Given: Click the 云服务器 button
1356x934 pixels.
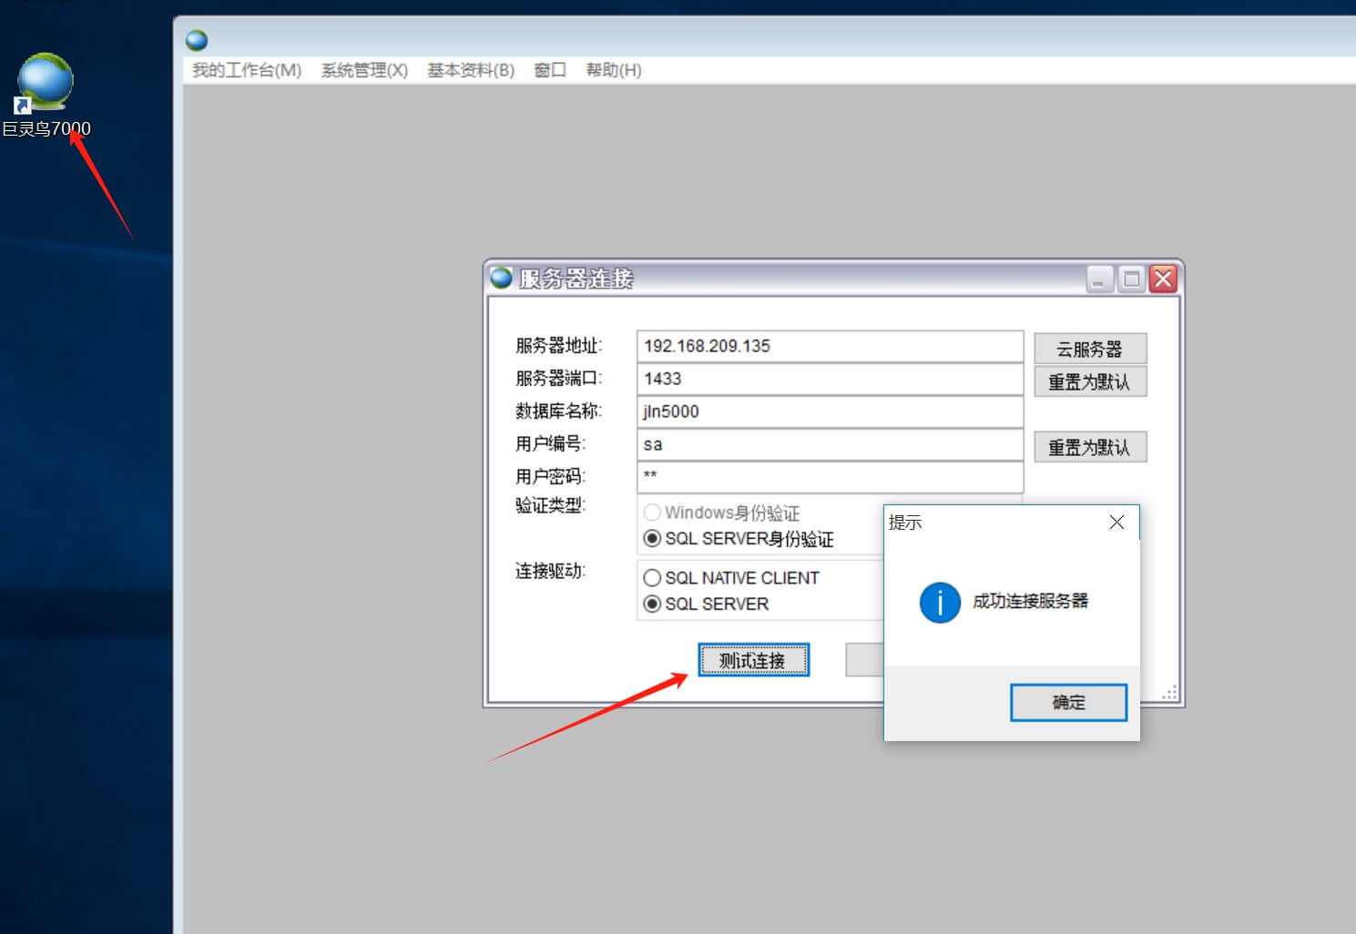Looking at the screenshot, I should point(1089,349).
